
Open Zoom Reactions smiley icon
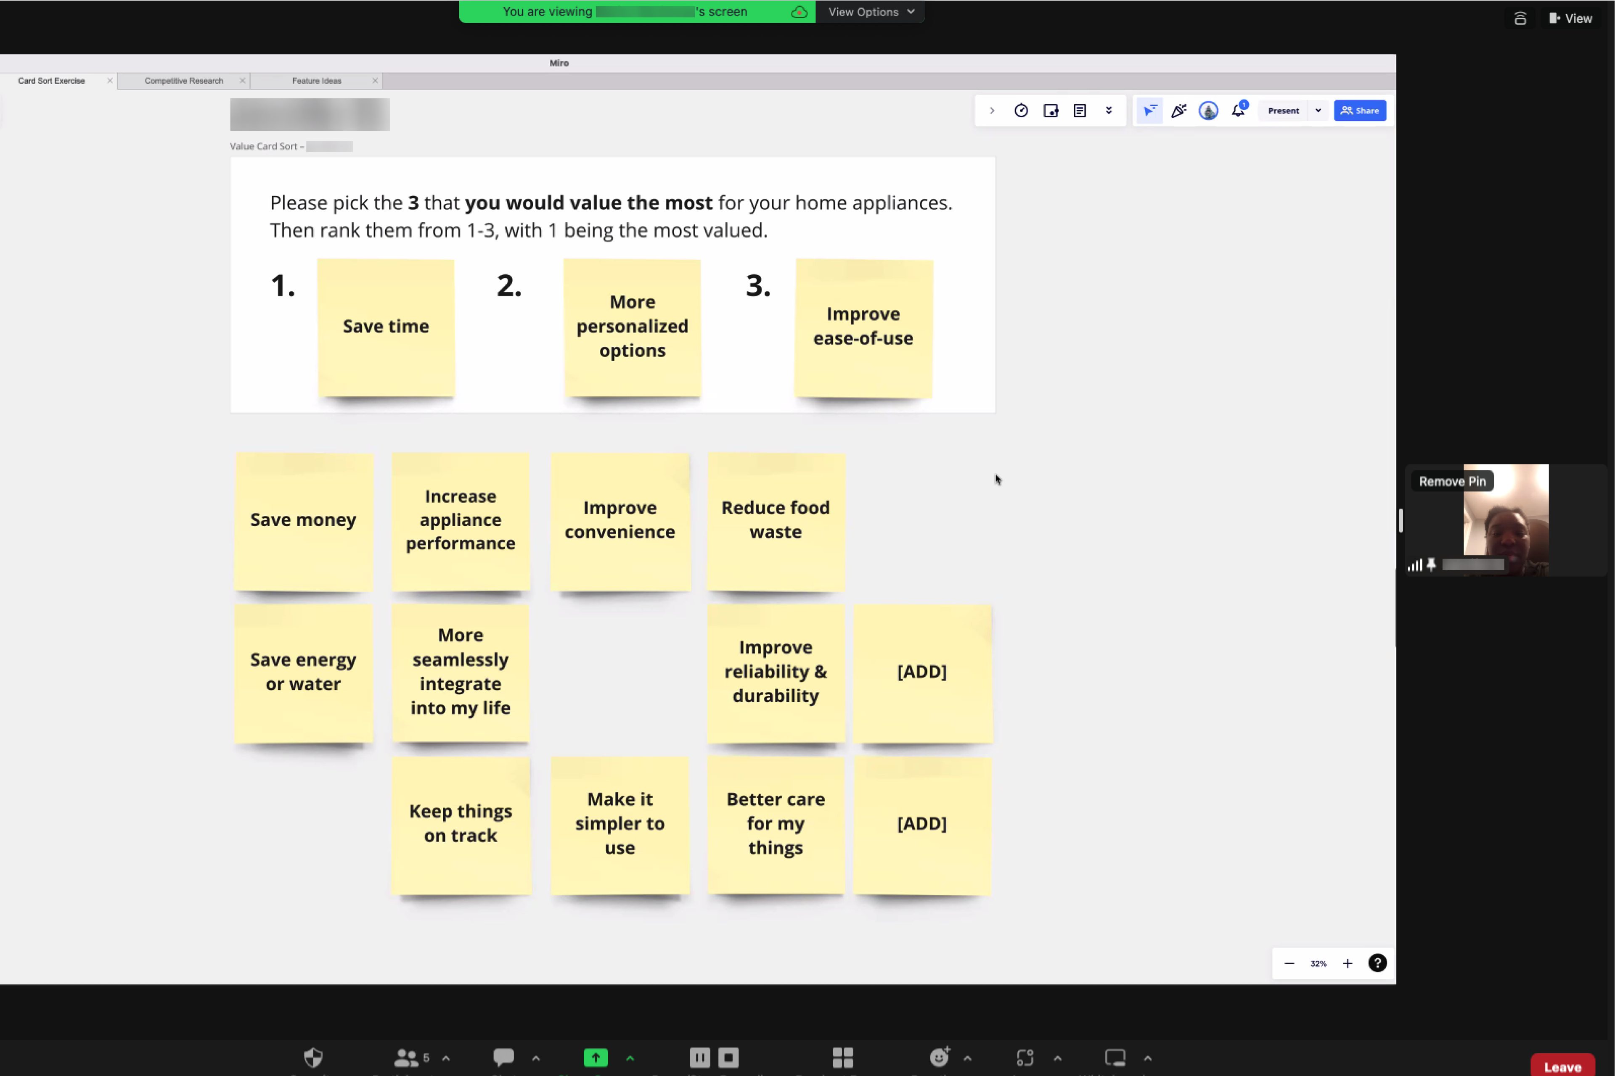tap(939, 1058)
